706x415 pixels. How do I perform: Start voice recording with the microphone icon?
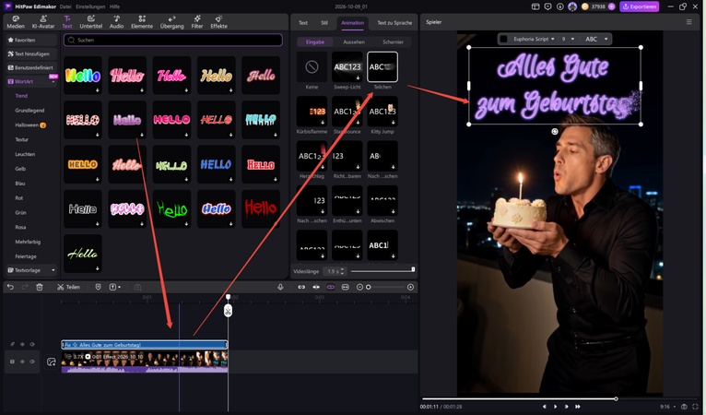pos(280,287)
